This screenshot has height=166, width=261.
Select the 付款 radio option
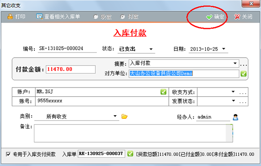129,17
